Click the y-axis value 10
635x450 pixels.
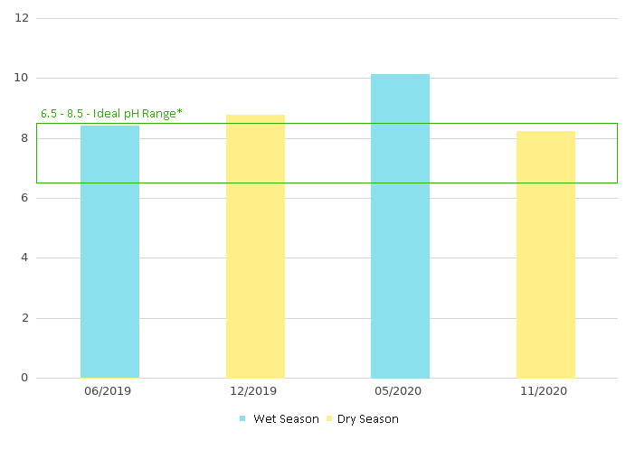tap(22, 78)
